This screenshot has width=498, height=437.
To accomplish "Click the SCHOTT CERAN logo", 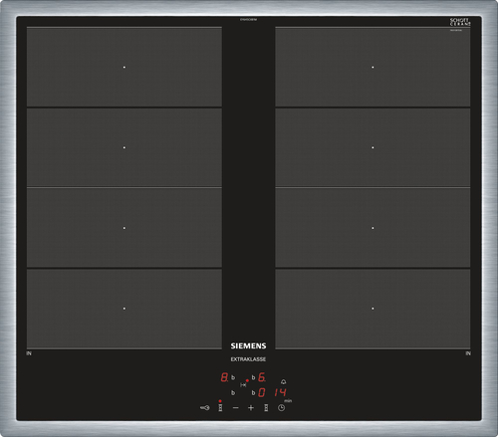I will pyautogui.click(x=460, y=22).
